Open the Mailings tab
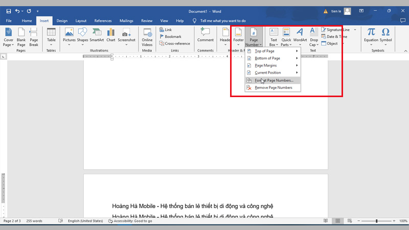409x230 pixels. pos(126,20)
